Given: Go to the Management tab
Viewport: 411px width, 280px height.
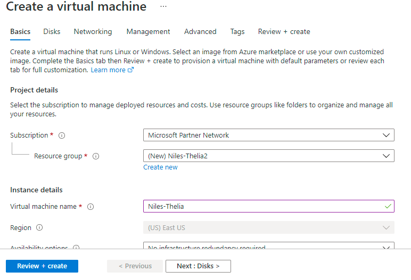Looking at the screenshot, I should [148, 32].
